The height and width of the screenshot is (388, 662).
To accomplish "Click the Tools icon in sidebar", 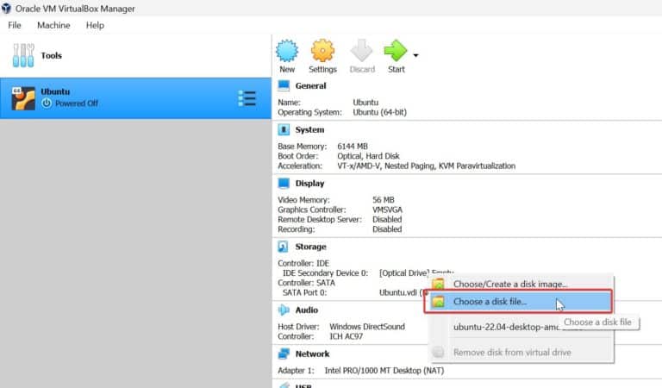I will pos(23,56).
